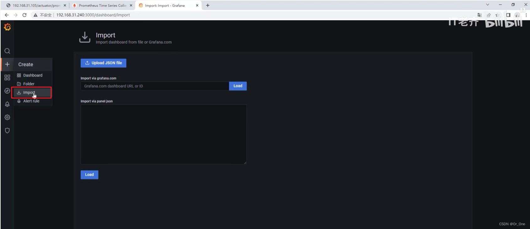
Task: Click Load next to the Grafana.com URL field
Action: pos(238,86)
